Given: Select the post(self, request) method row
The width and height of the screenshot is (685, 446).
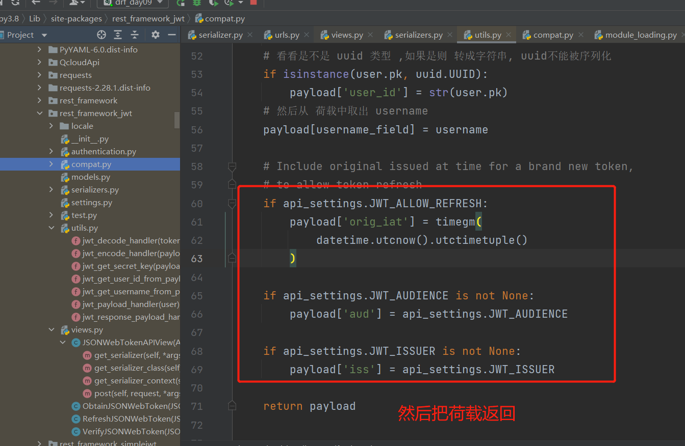Looking at the screenshot, I should [90, 394].
